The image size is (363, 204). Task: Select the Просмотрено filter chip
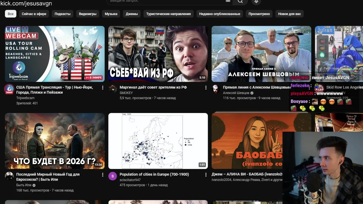coord(259,14)
